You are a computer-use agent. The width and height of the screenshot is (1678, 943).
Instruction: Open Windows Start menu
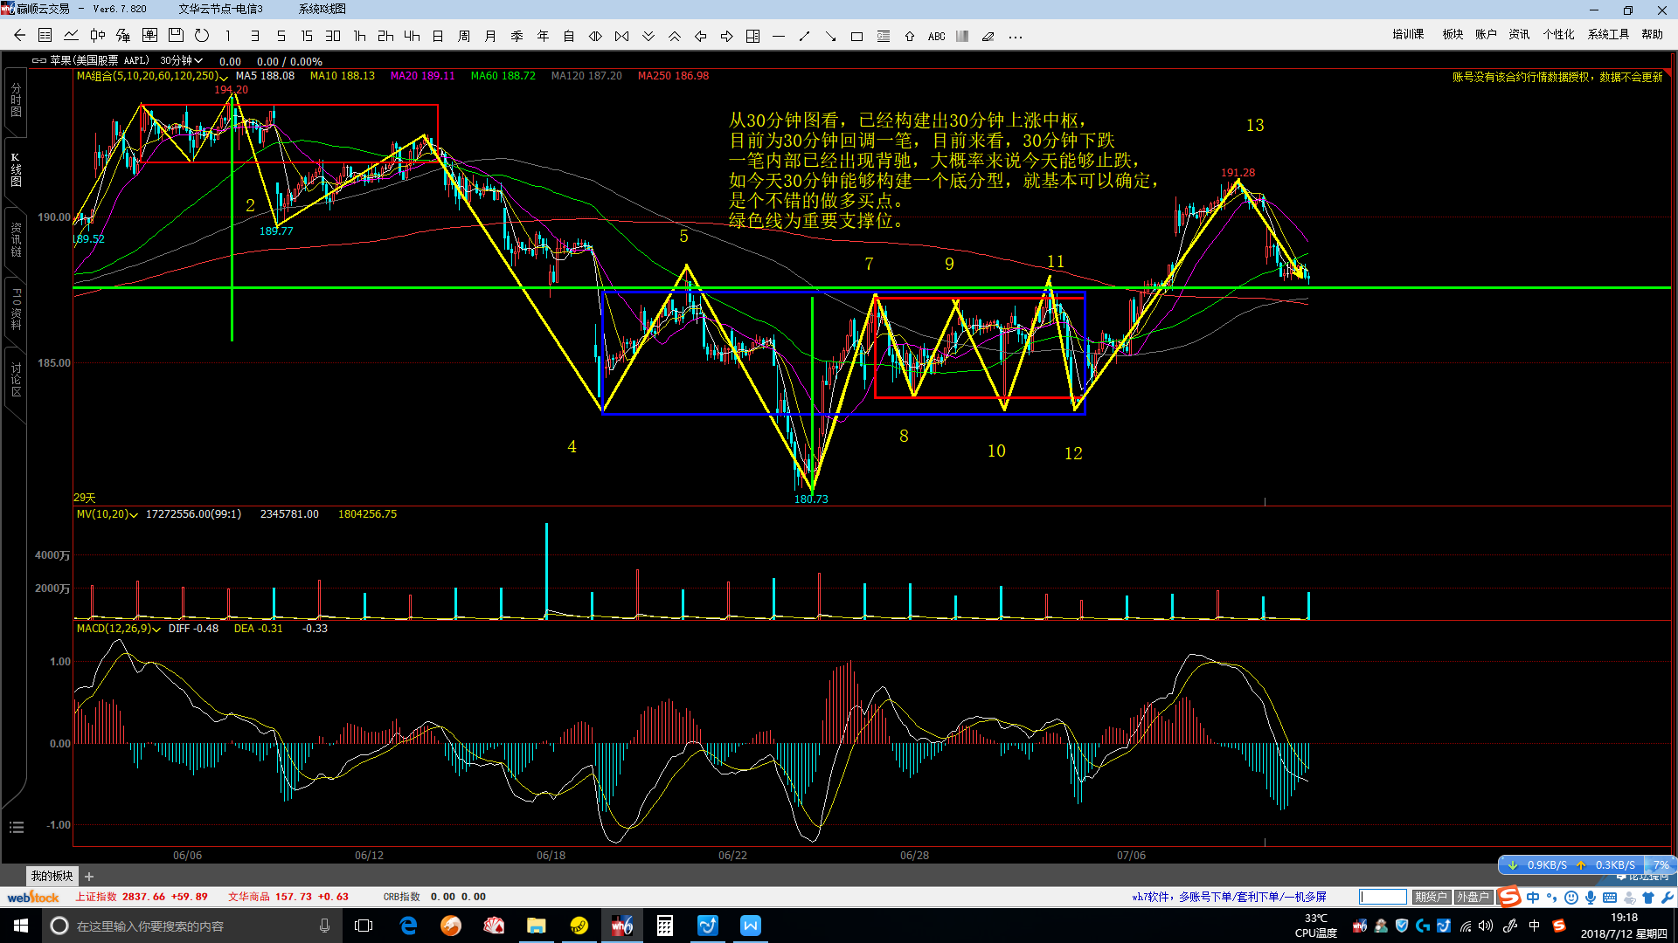[21, 926]
